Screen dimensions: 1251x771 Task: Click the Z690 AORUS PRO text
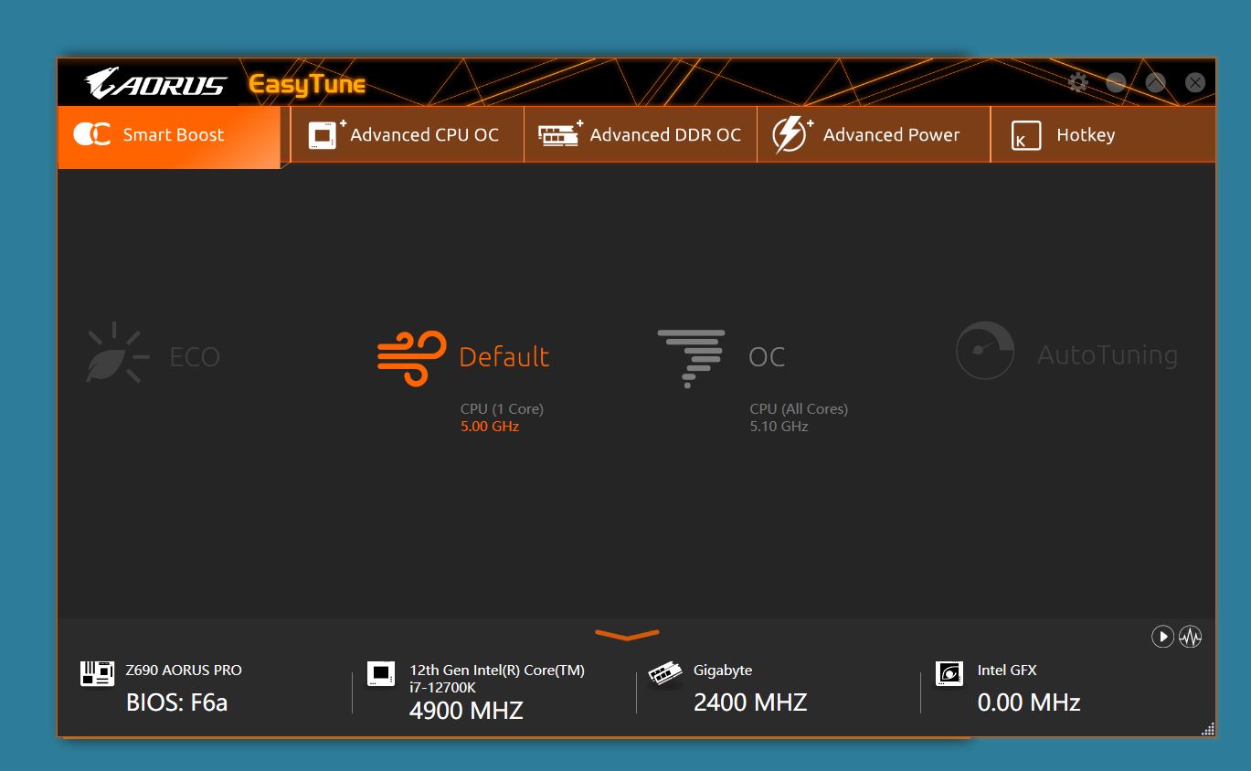(x=184, y=671)
